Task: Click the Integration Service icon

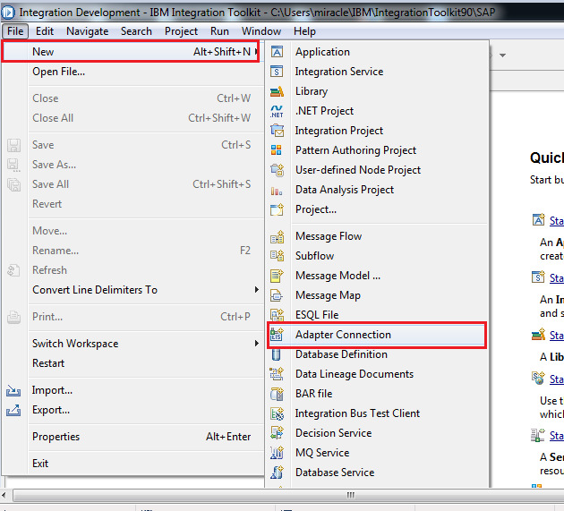Action: [x=277, y=72]
